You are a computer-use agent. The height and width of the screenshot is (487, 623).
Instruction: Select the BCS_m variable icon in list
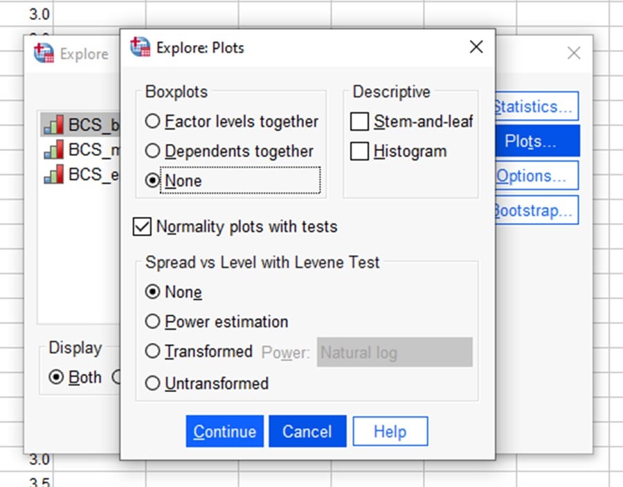click(x=53, y=150)
